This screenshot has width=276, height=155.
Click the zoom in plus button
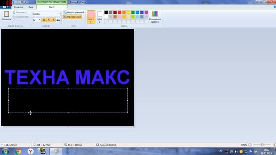(x=274, y=145)
